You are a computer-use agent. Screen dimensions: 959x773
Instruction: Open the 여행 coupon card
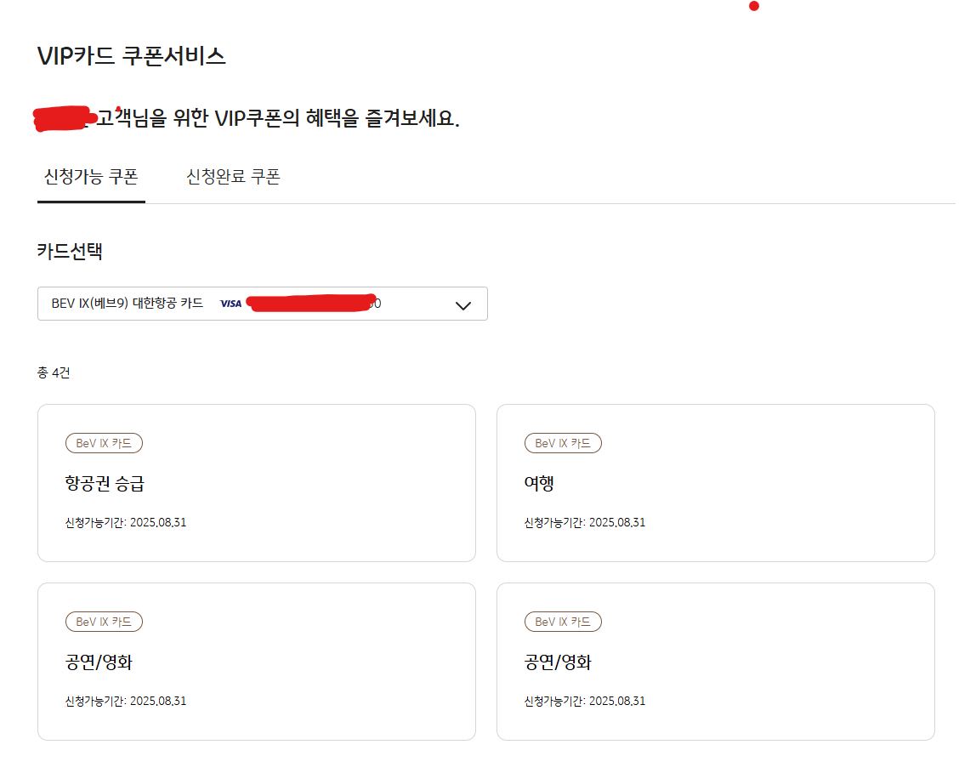point(716,482)
